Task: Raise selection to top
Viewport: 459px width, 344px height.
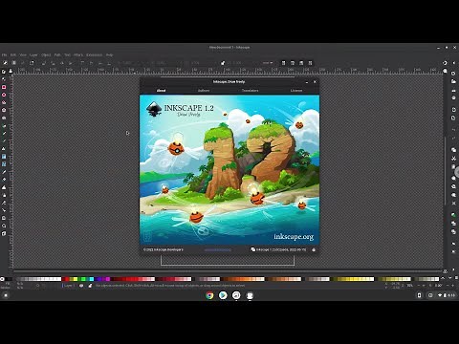Action: click(82, 63)
